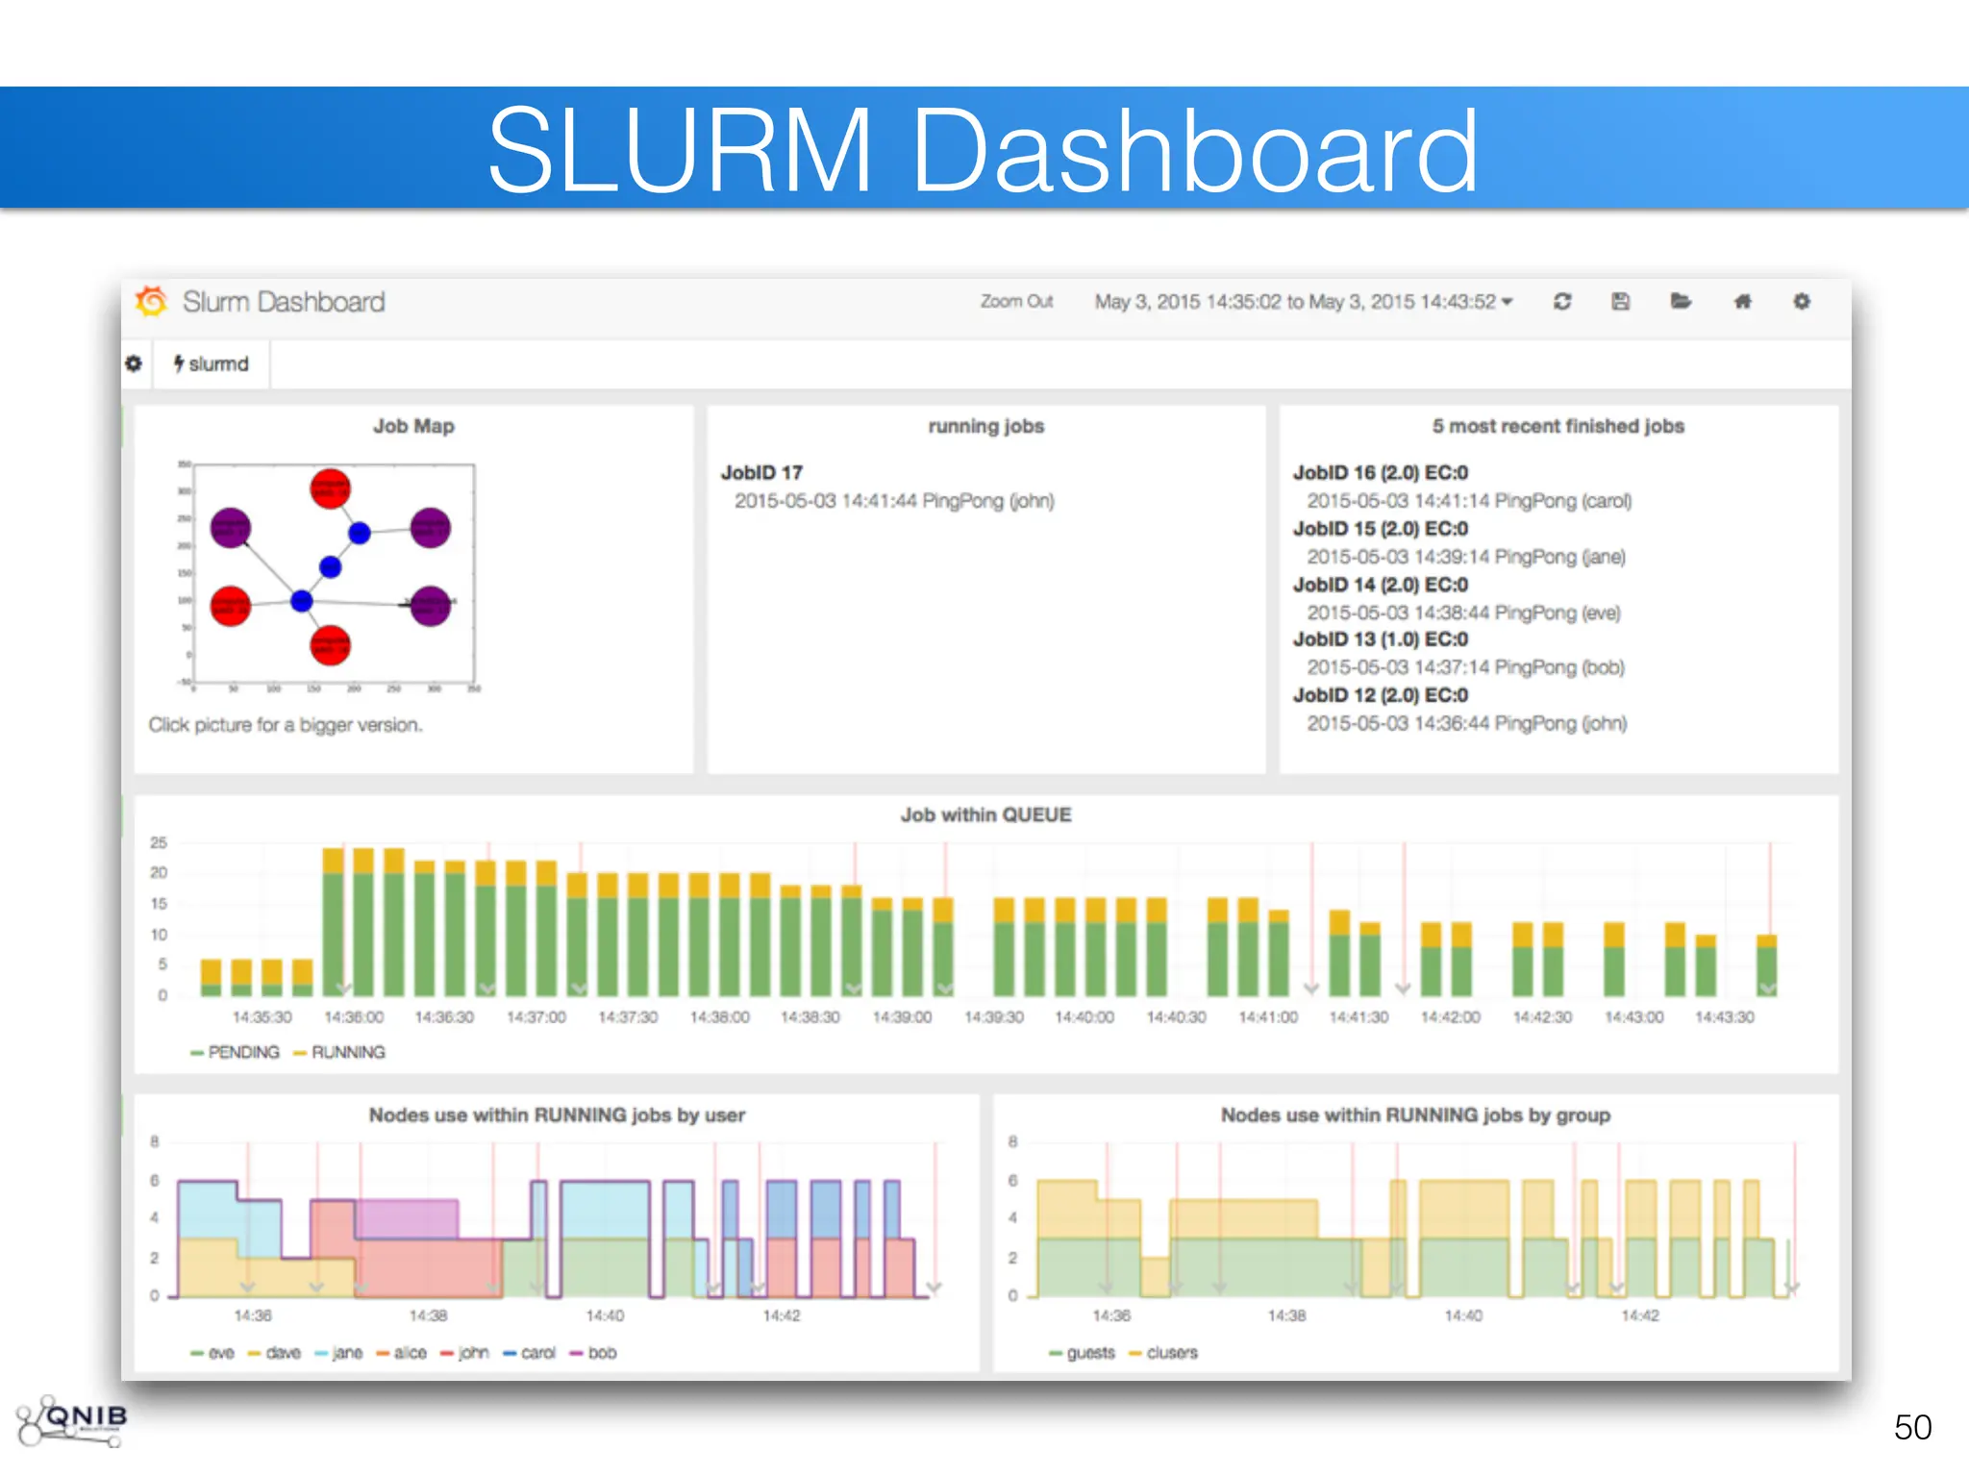Click the save dashboard floppy icon
1969x1477 pixels.
tap(1621, 302)
